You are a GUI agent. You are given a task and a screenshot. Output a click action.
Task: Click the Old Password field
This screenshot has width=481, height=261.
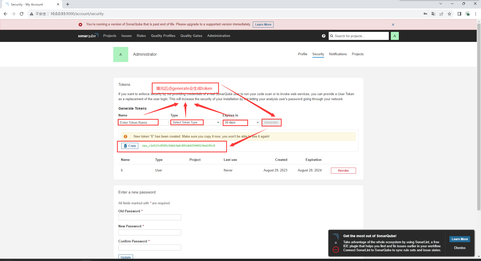tap(150, 217)
